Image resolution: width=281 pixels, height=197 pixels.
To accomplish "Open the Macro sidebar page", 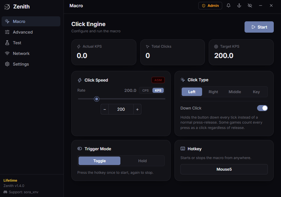I will tap(31, 21).
